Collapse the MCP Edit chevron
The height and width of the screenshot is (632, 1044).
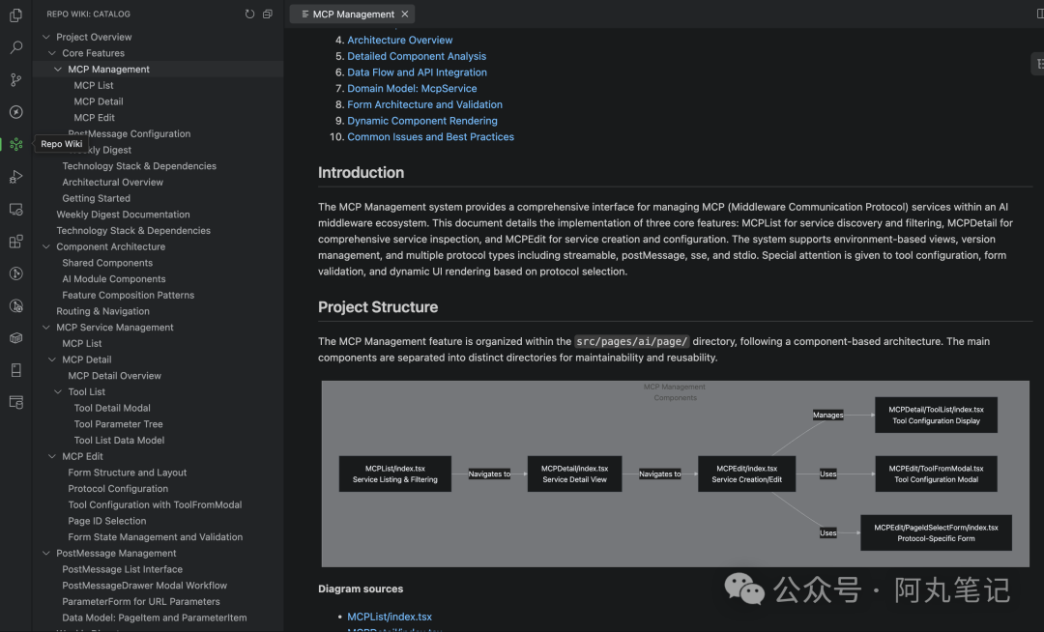tap(52, 456)
